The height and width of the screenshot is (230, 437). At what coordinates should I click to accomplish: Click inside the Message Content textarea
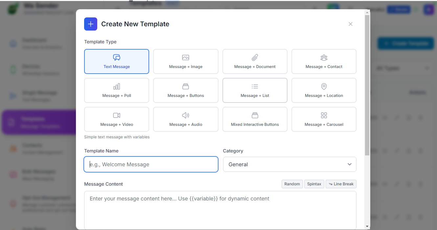coord(220,210)
